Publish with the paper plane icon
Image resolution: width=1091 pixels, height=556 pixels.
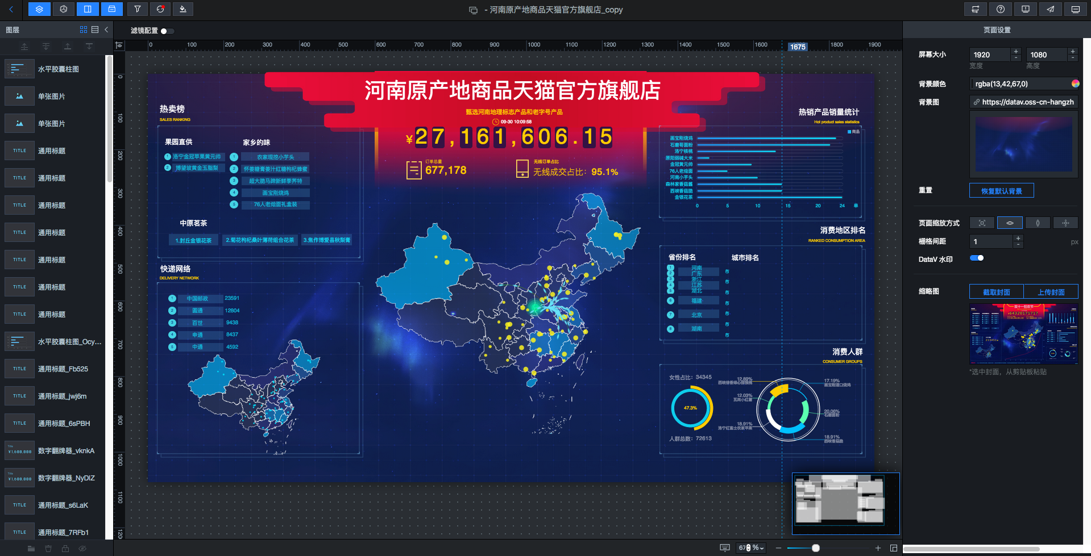pyautogui.click(x=1051, y=9)
